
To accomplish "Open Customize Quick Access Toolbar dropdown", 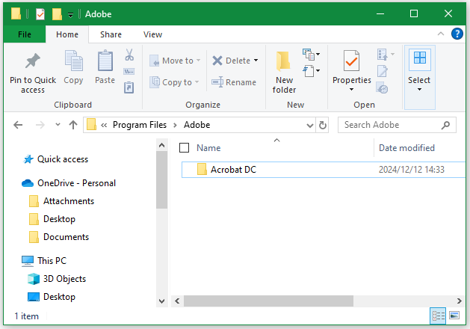I will [x=70, y=14].
